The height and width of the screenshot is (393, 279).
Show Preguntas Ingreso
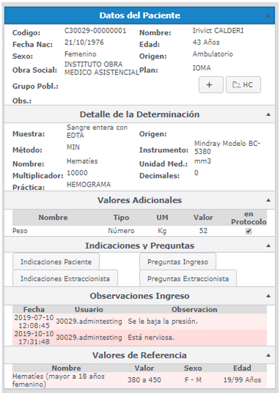(178, 262)
